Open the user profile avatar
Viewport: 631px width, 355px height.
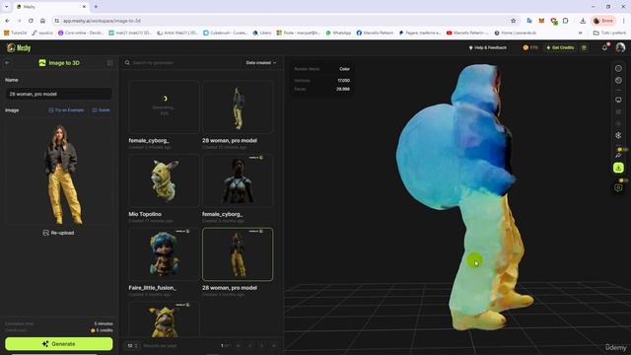click(620, 48)
